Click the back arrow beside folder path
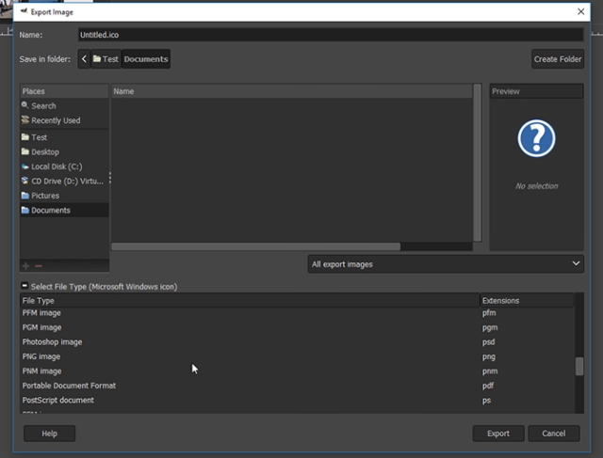This screenshot has height=458, width=603. 85,59
